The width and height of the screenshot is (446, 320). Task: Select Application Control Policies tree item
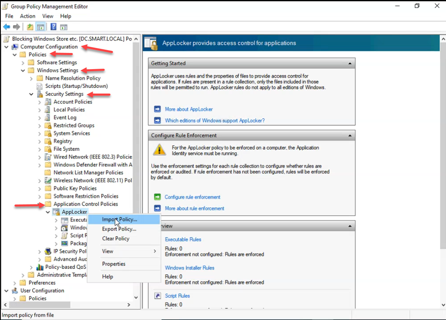86,204
